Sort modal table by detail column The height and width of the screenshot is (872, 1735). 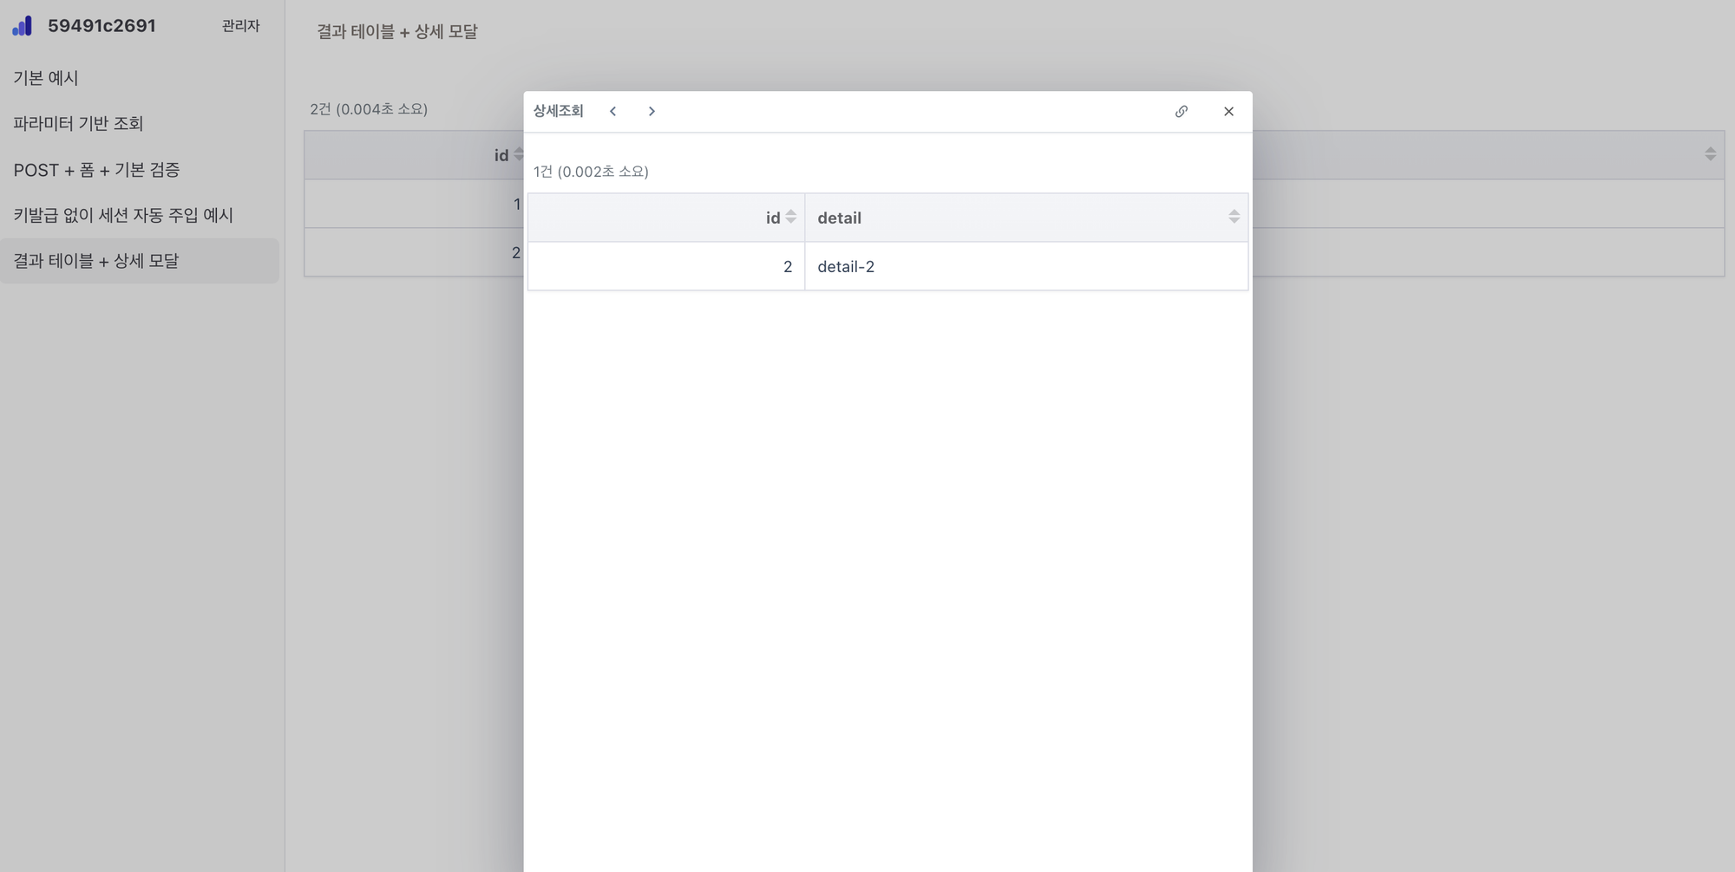tap(1234, 218)
